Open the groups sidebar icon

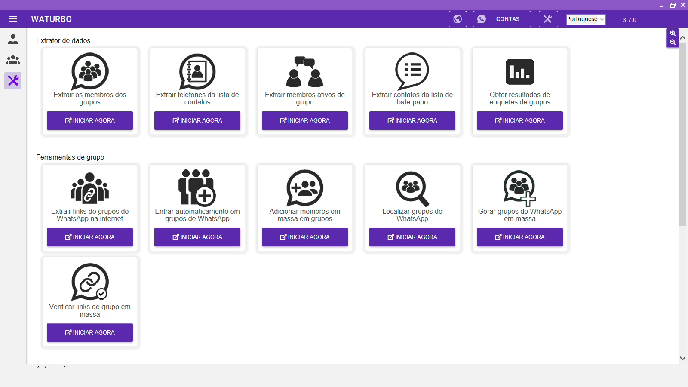tap(13, 60)
